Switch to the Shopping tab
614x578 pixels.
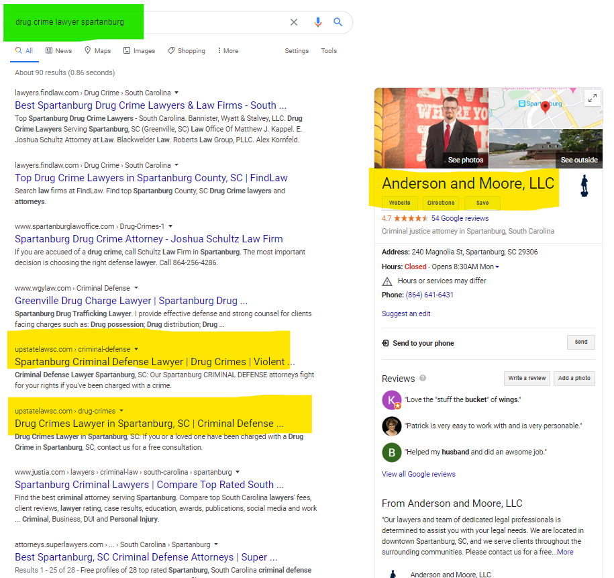point(187,50)
